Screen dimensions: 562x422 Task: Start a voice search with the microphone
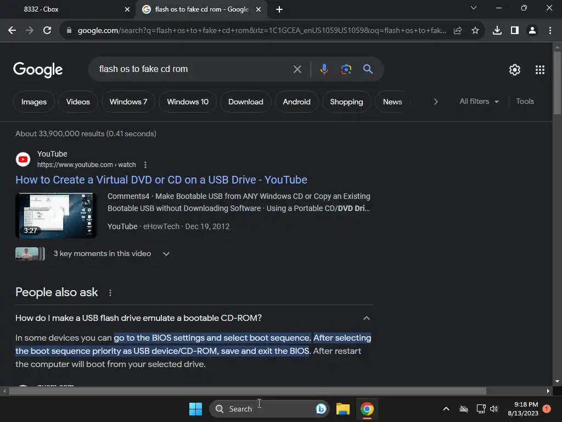(324, 69)
